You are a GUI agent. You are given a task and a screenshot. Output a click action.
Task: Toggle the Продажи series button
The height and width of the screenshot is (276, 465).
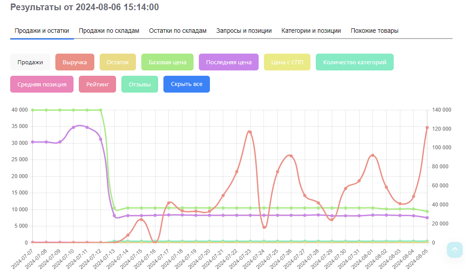[30, 62]
